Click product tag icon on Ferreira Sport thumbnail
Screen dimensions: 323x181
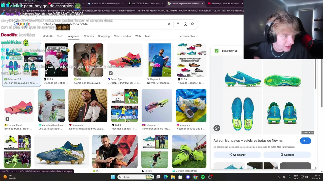[x=7, y=119]
